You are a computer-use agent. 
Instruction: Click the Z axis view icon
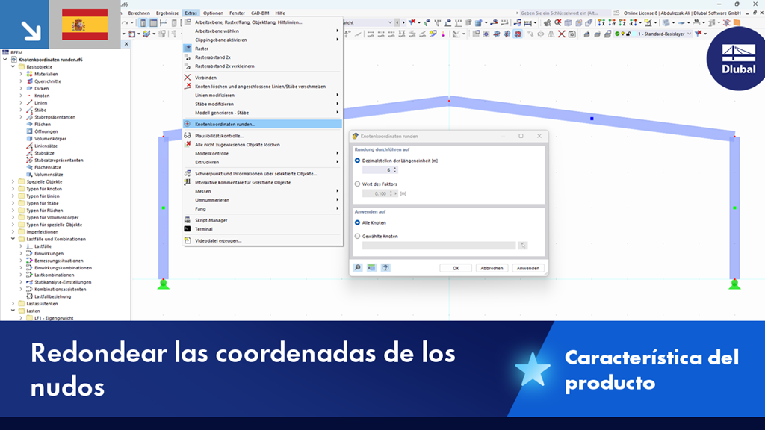click(x=622, y=23)
